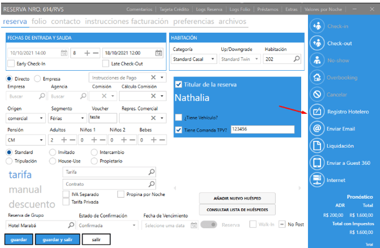Image resolution: width=380 pixels, height=248 pixels.
Task: Open the Pensión dropdown
Action: (41, 139)
